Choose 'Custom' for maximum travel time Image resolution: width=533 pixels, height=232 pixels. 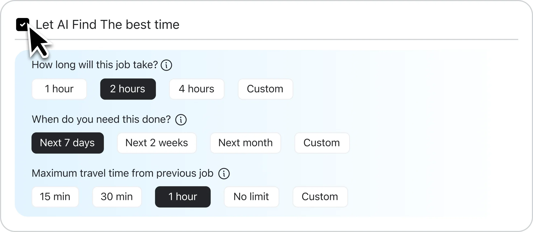pyautogui.click(x=320, y=197)
